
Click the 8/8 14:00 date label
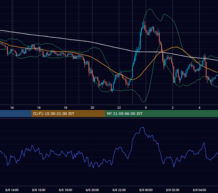coord(12,190)
